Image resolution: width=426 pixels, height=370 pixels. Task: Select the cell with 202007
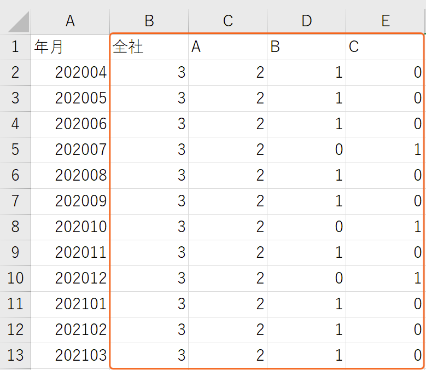coord(71,150)
